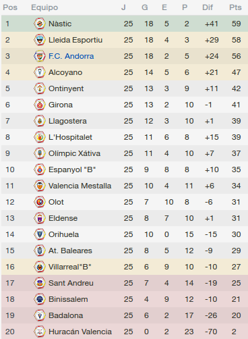Select the Binissalem team name
The height and width of the screenshot is (339, 248).
point(68,299)
